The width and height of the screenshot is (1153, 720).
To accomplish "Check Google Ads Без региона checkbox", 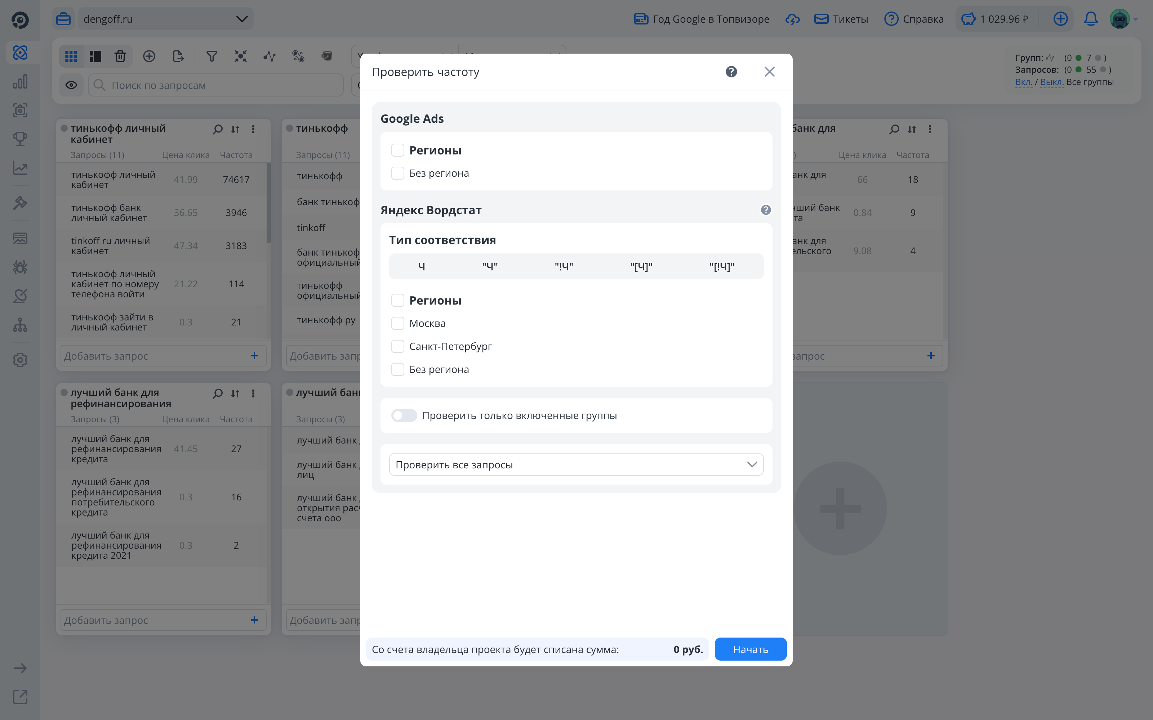I will [x=398, y=173].
